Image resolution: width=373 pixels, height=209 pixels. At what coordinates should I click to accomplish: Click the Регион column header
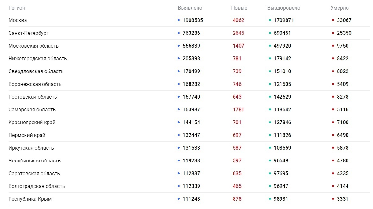[17, 8]
